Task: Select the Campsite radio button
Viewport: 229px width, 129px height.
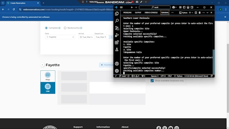Action: pyautogui.click(x=46, y=28)
